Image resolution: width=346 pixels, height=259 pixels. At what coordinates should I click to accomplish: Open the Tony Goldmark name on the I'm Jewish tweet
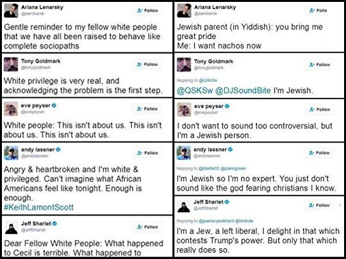pyautogui.click(x=213, y=61)
